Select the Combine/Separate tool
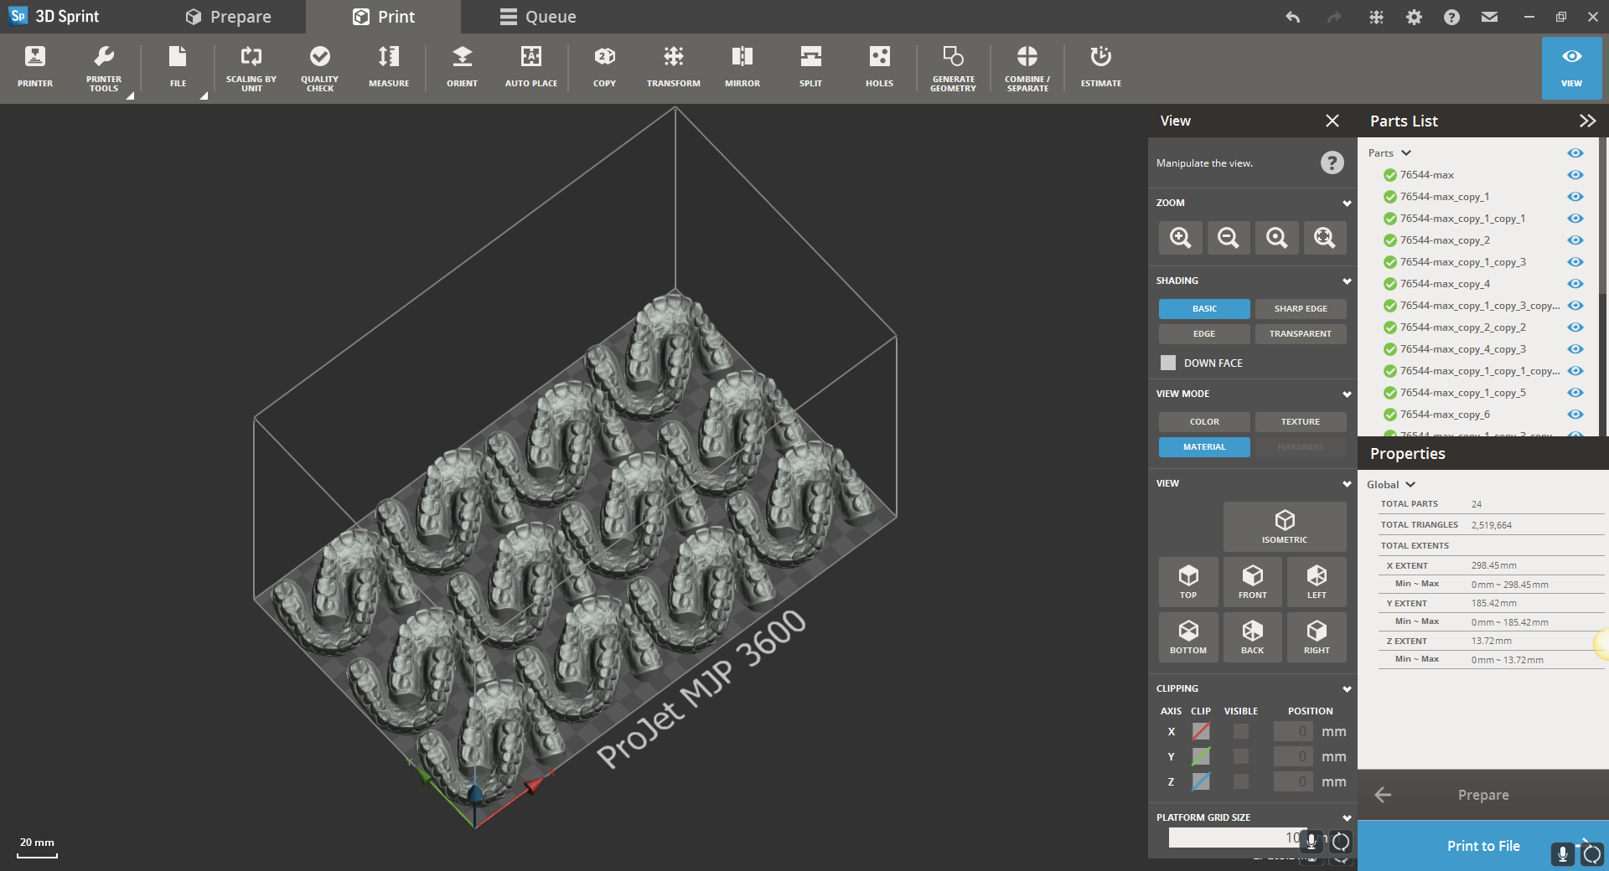 [x=1027, y=67]
